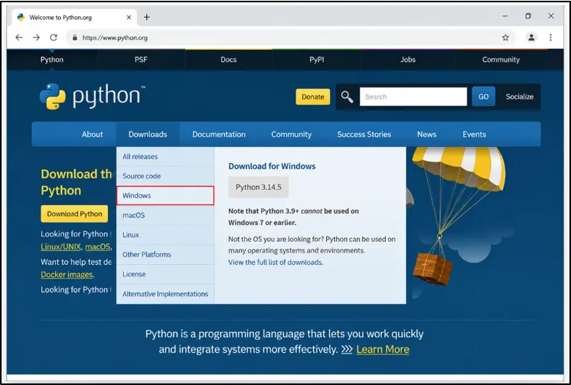Close the Welcome to Python.org tab
Screen dimensions: 571x385
click(x=129, y=17)
